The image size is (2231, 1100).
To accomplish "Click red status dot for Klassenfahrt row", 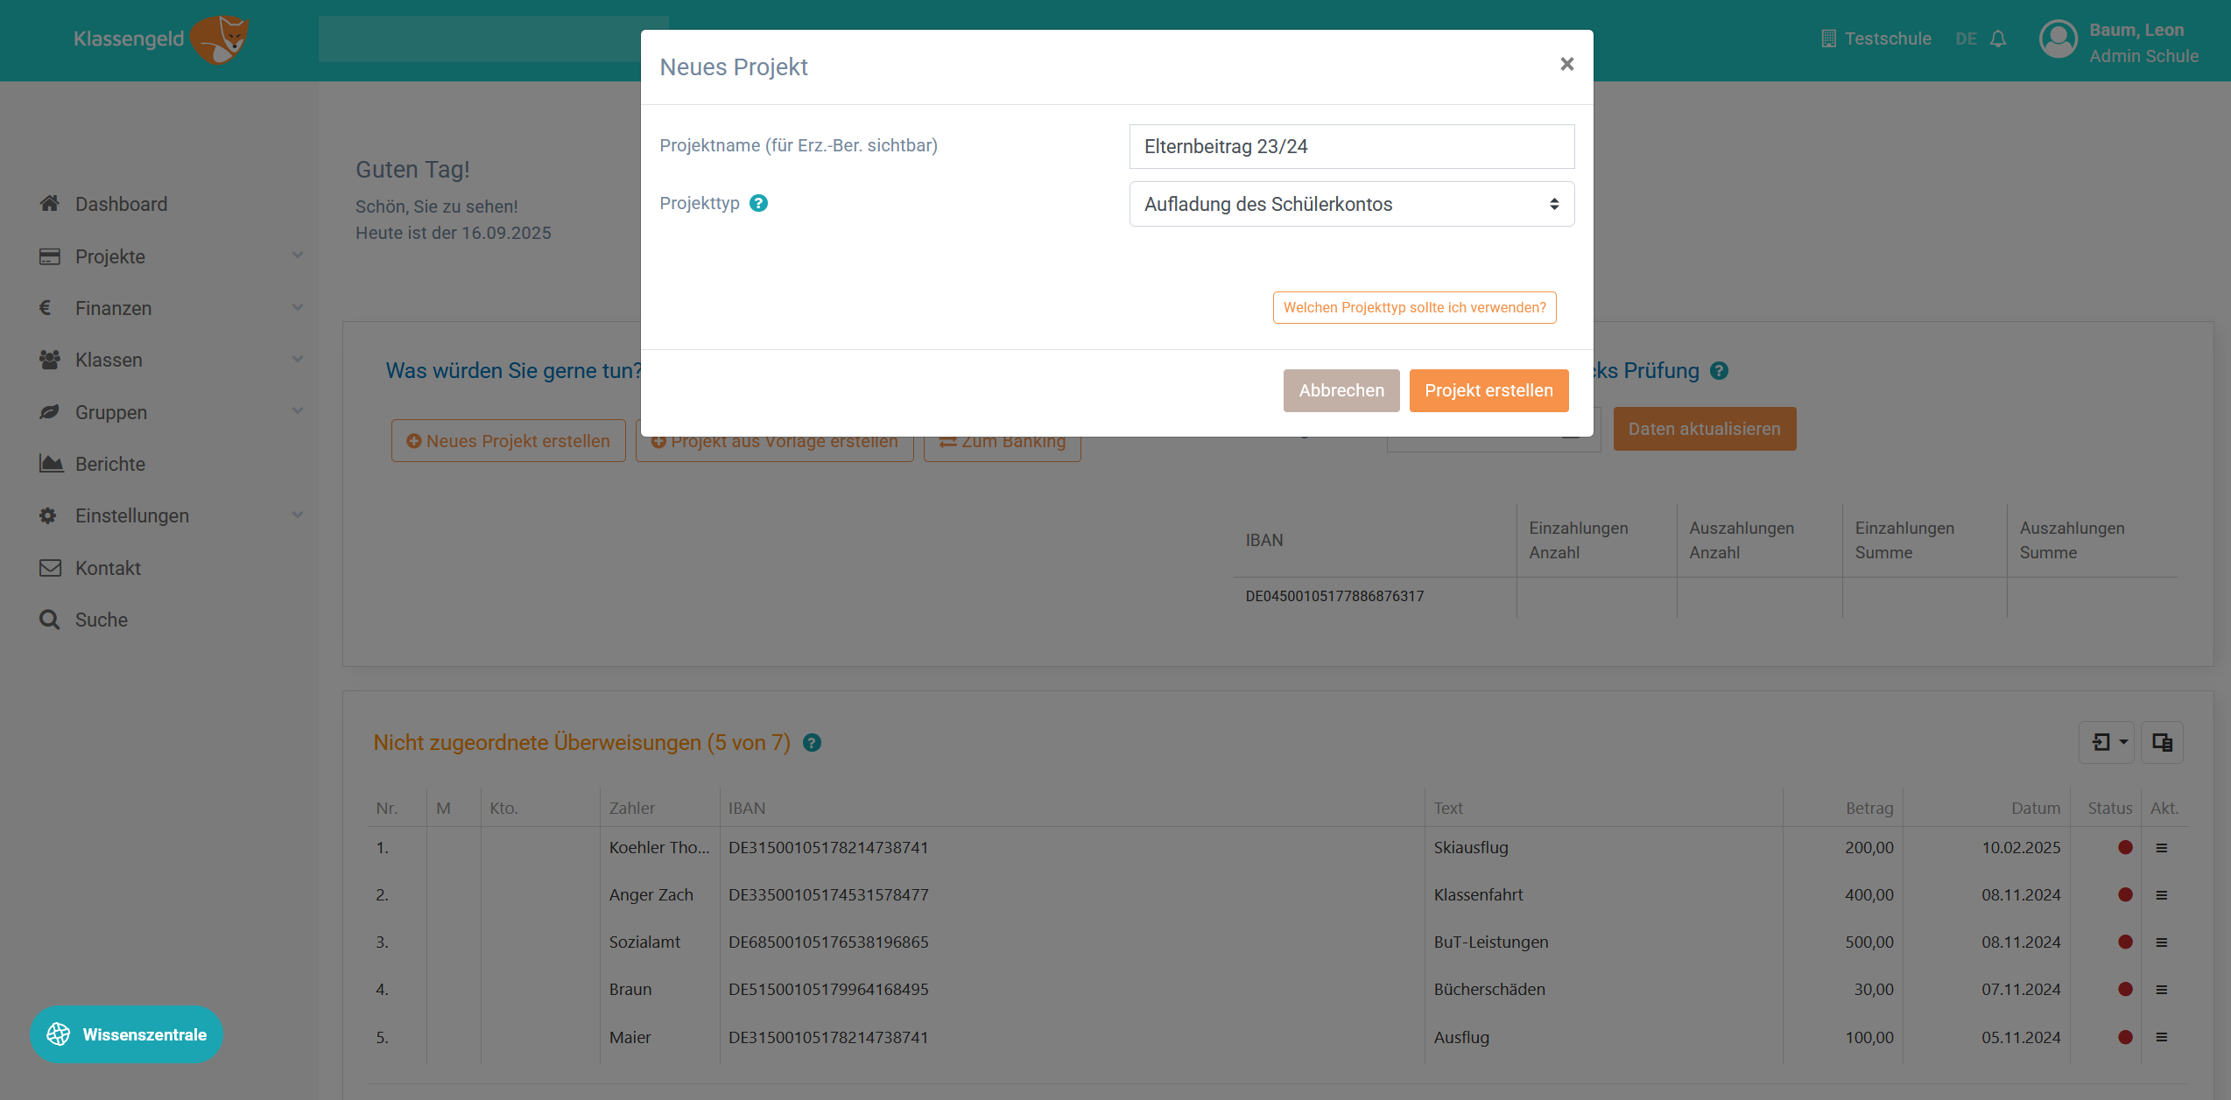I will (x=2124, y=894).
